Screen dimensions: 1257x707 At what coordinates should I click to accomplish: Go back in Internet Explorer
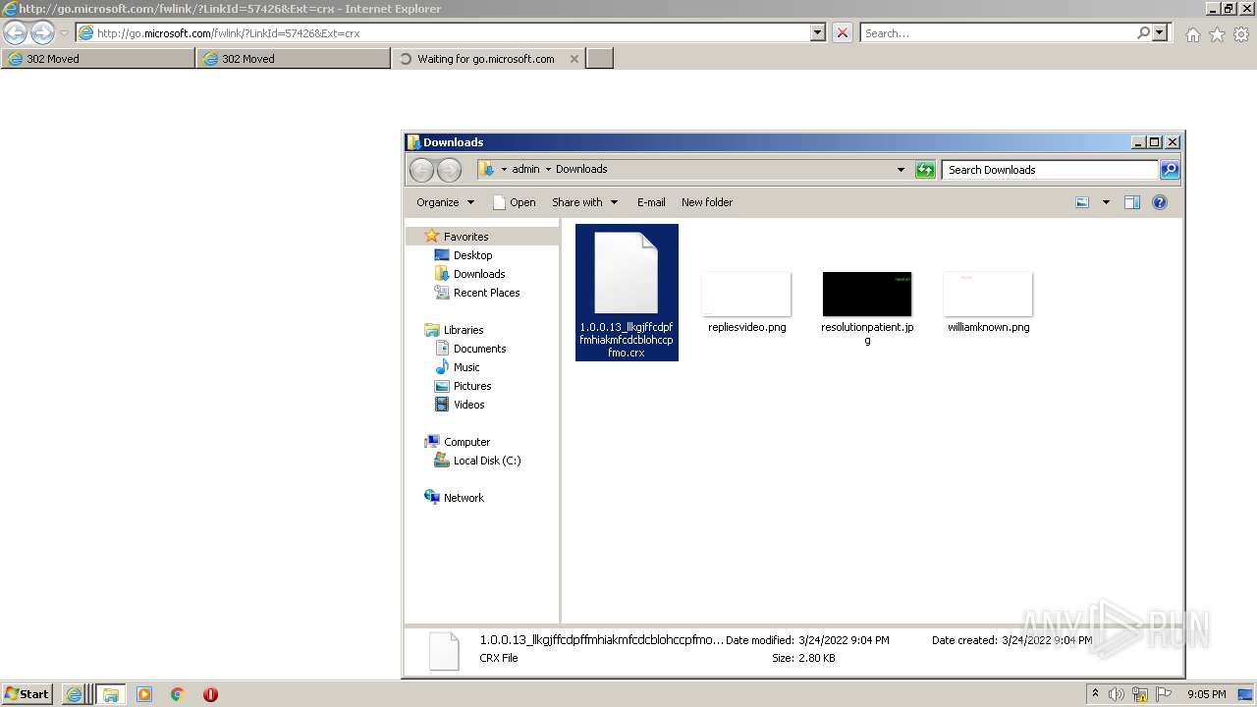(x=15, y=33)
